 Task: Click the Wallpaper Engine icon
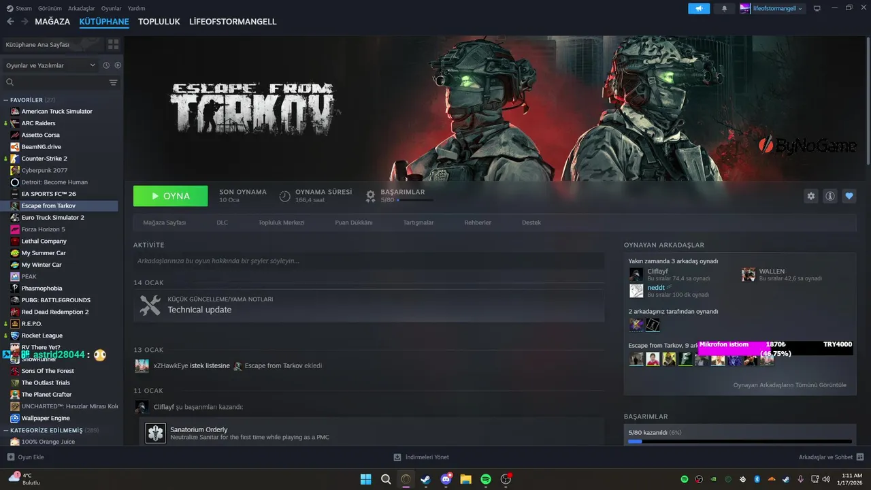[x=15, y=418]
